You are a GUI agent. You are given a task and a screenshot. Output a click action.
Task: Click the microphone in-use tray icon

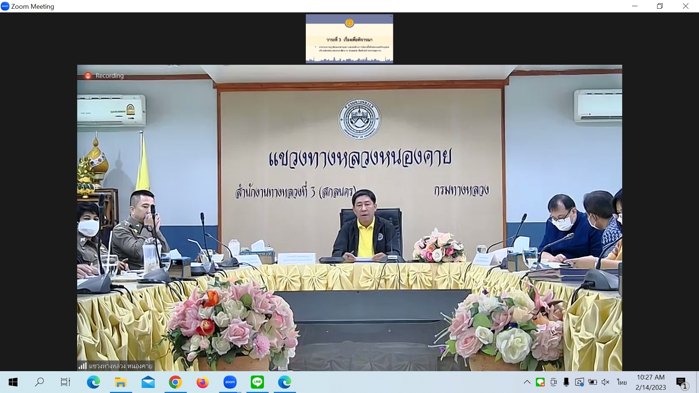[x=566, y=382]
